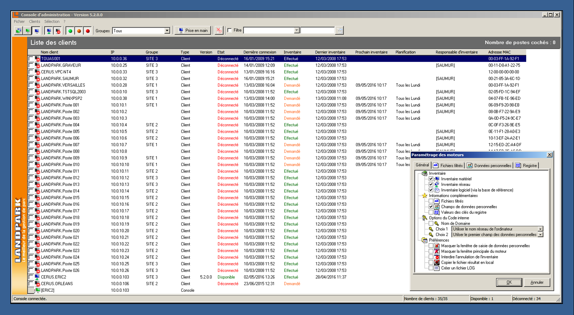Viewport: 574px width, 315px height.
Task: Enable Valeurs des clés du registre checkbox
Action: [x=431, y=212]
